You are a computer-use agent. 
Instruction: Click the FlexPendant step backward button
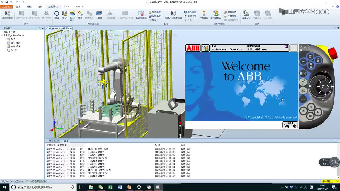303,111
